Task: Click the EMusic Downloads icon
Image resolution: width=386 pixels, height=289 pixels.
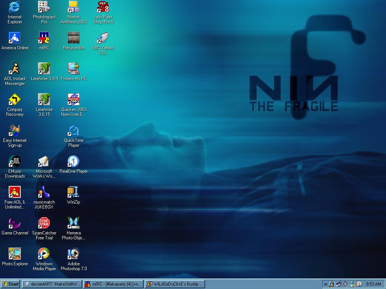Action: [x=15, y=161]
